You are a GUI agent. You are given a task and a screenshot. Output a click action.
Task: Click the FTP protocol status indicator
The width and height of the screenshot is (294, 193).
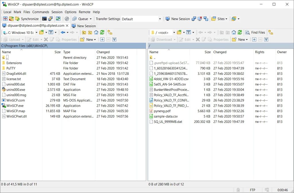pos(253,190)
